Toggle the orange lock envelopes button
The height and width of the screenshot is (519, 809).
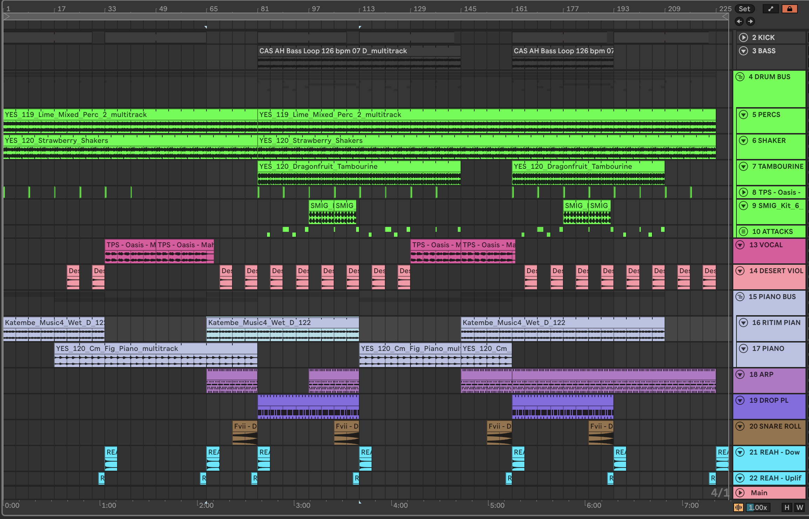tap(789, 9)
